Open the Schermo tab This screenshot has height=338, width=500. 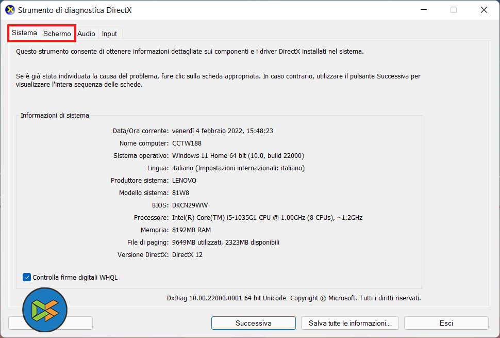pyautogui.click(x=57, y=34)
